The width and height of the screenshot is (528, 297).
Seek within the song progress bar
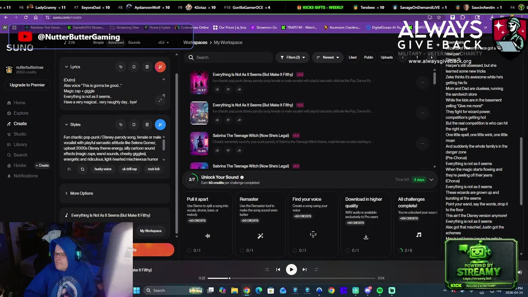coord(291,278)
